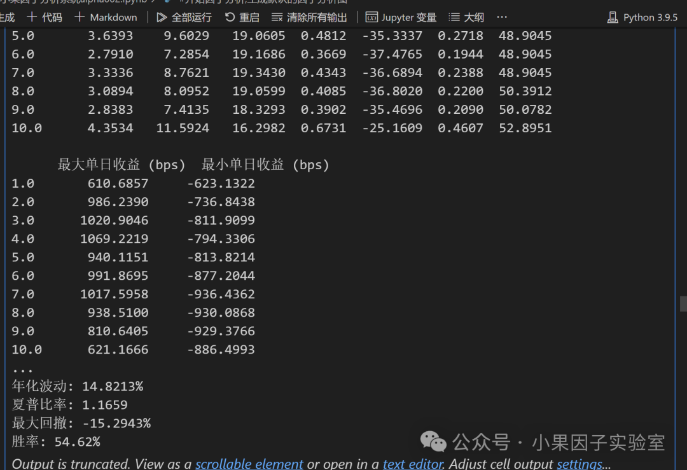Open the more actions ellipsis menu
The width and height of the screenshot is (687, 470).
coord(502,17)
